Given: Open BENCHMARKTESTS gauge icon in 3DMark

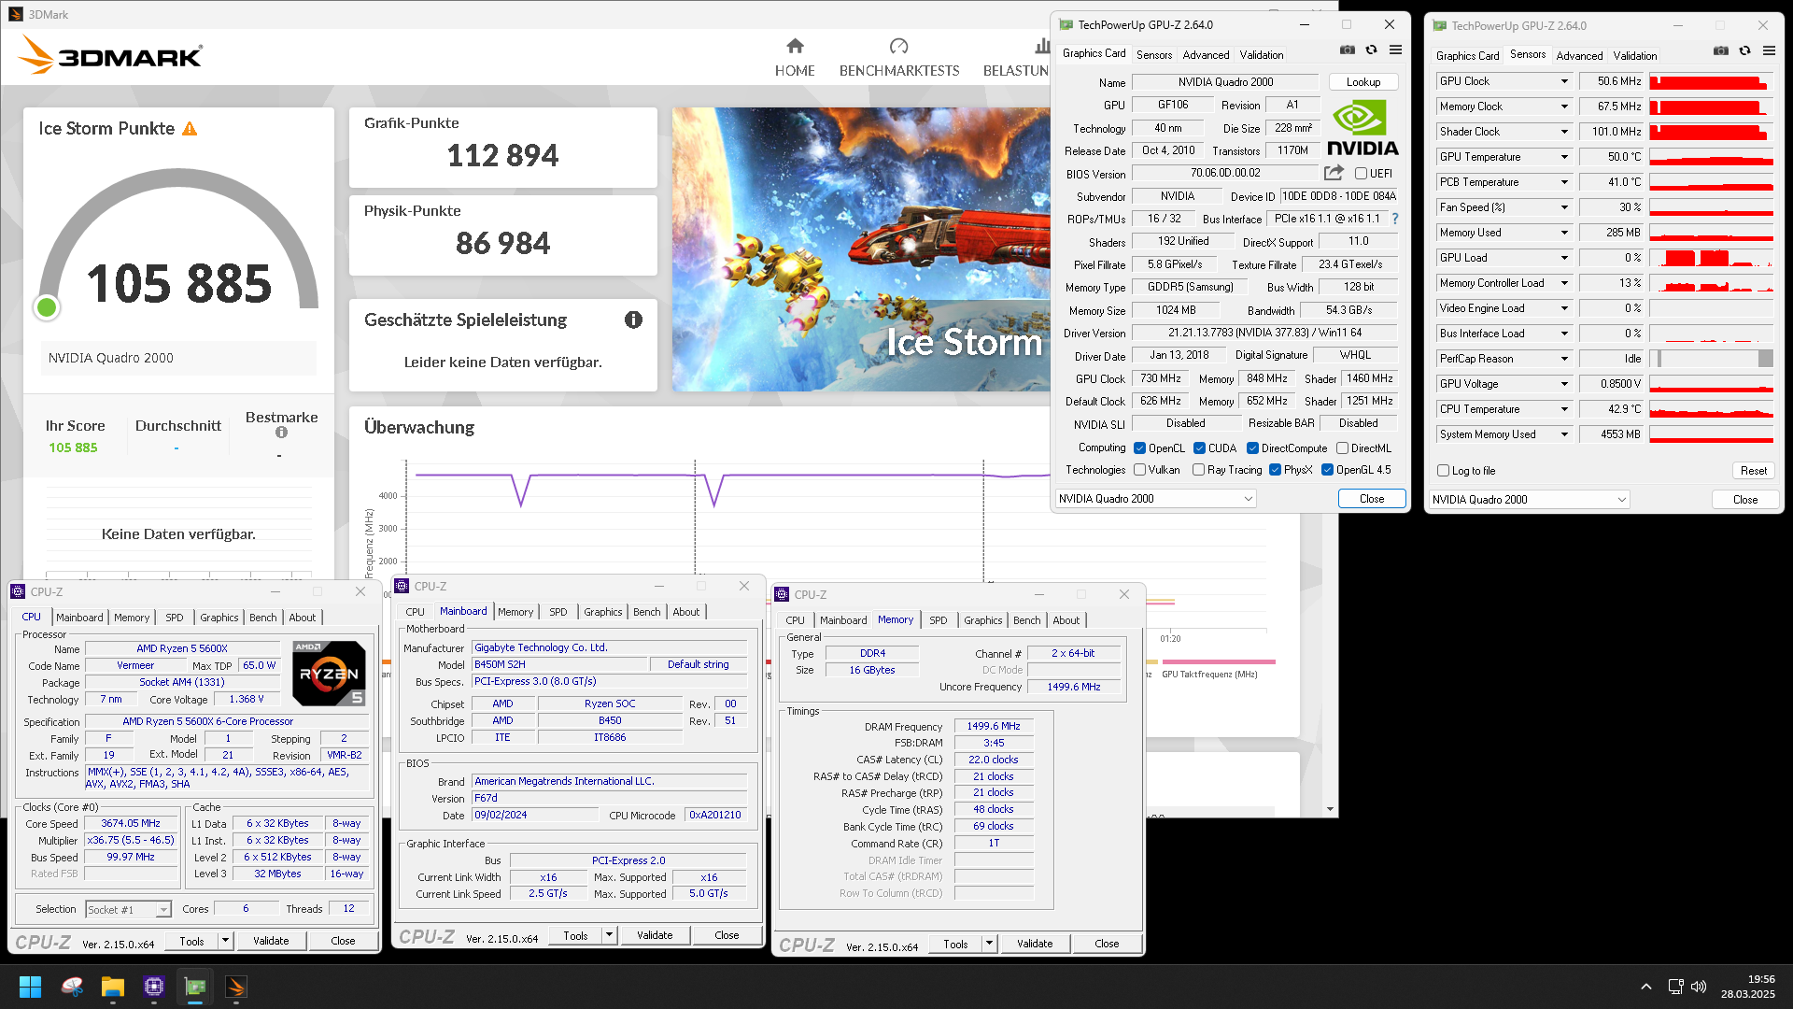Looking at the screenshot, I should coord(898,46).
